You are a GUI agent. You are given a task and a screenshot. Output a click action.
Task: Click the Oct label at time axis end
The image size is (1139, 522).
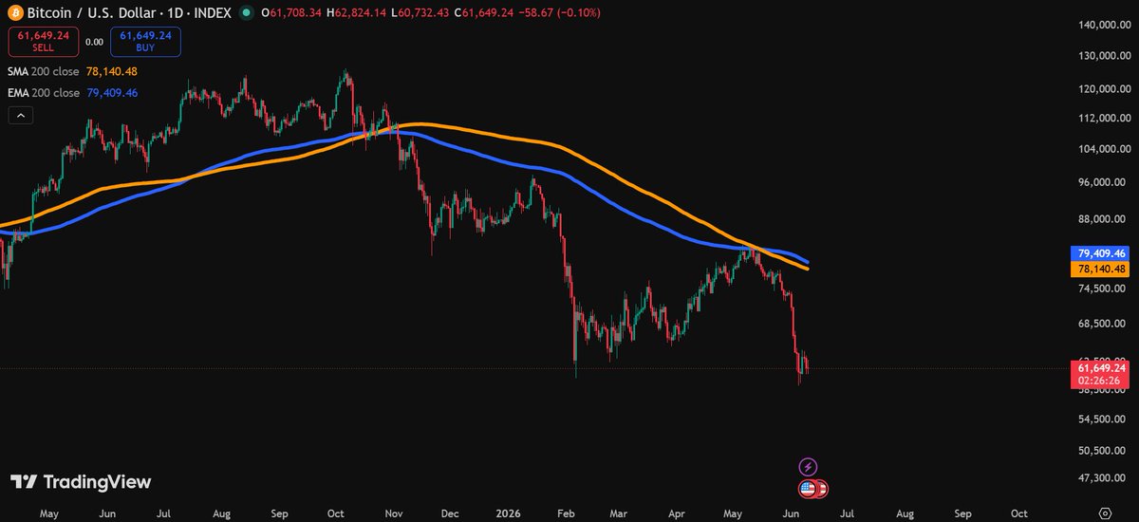[x=1018, y=513]
